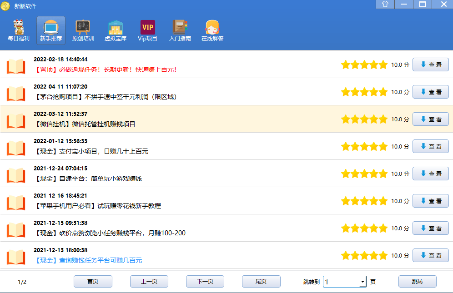Click the 跳转 jump button
This screenshot has width=453, height=293.
click(x=418, y=282)
